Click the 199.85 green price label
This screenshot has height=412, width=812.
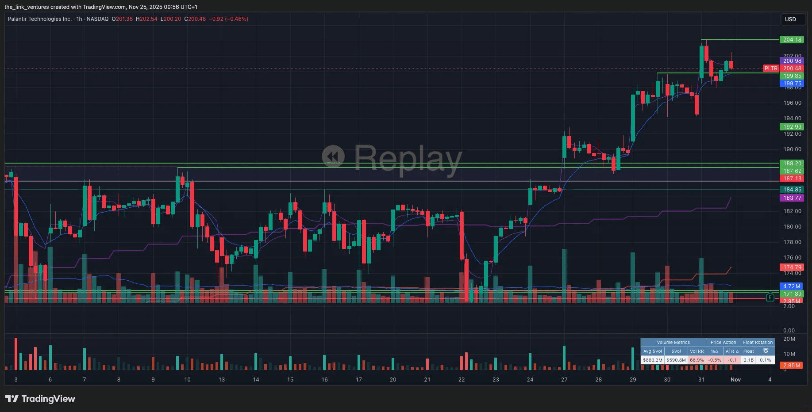coord(792,76)
